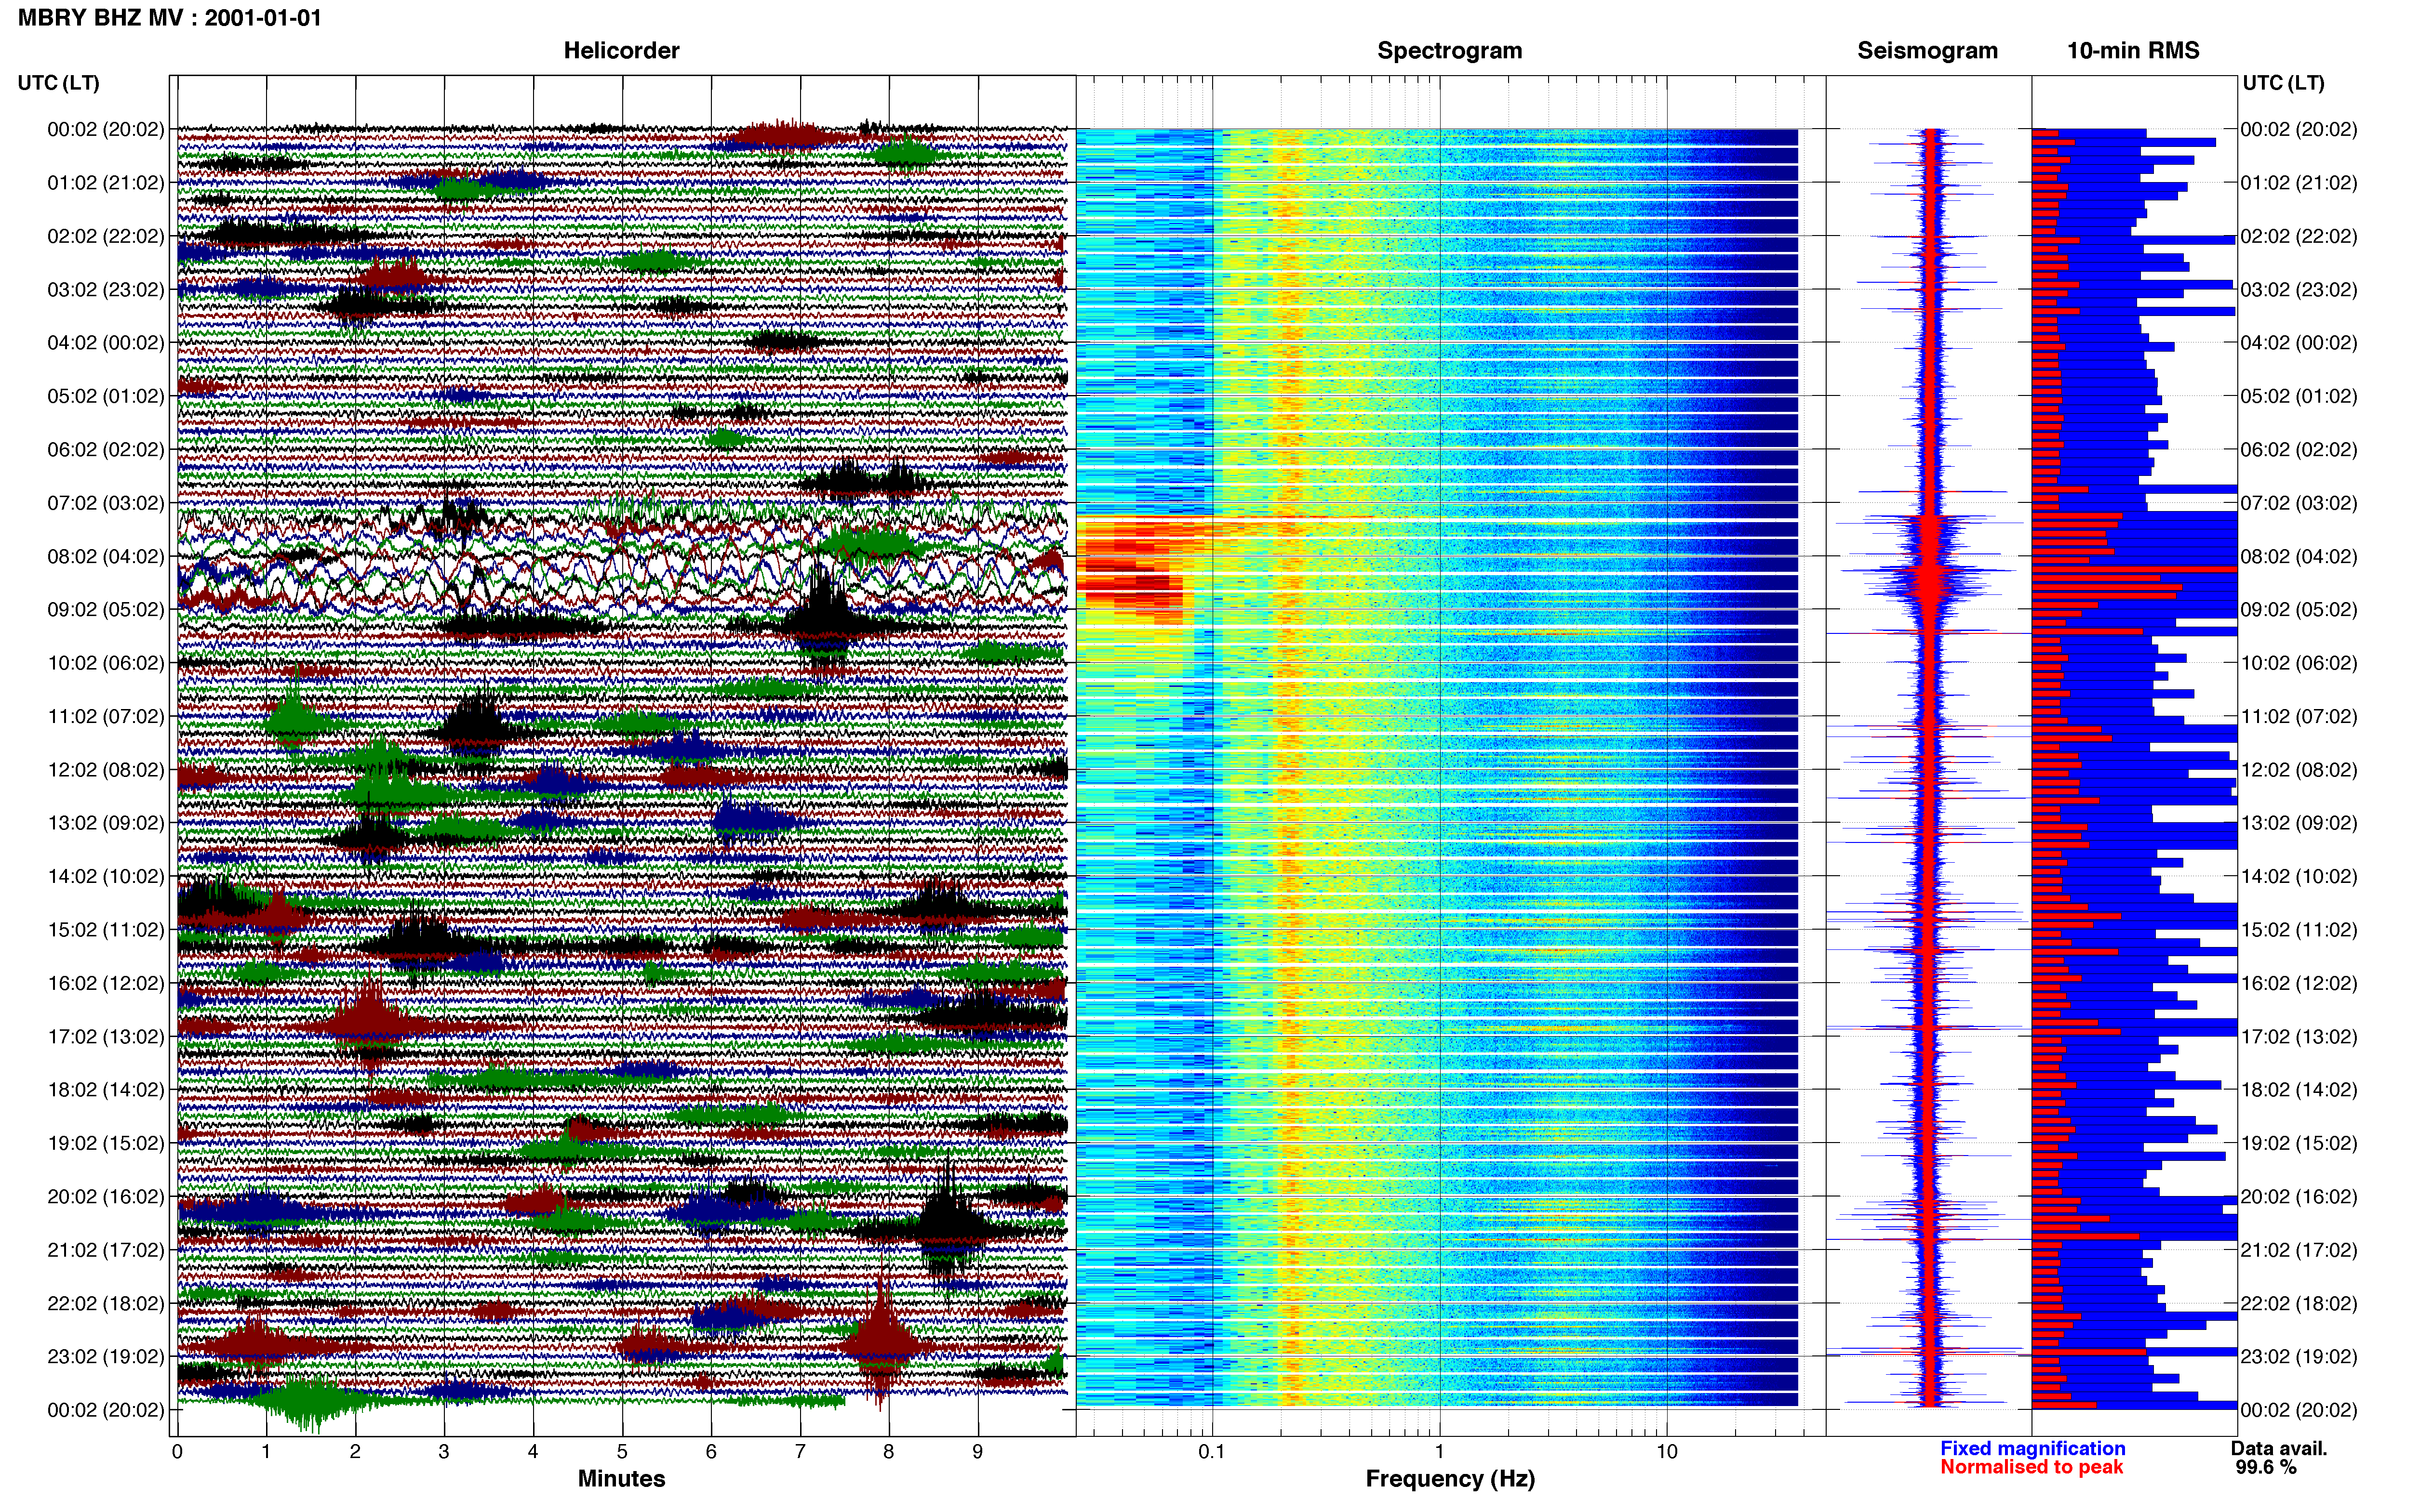Click left time label '17:02 (13:02)'

click(x=106, y=1037)
